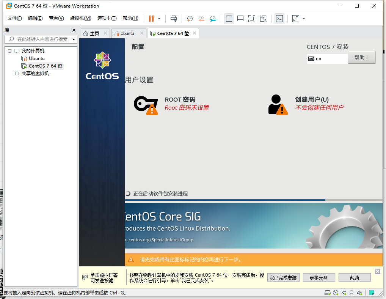Open the 文件(F) menu
Image resolution: width=386 pixels, height=299 pixels.
pos(14,18)
